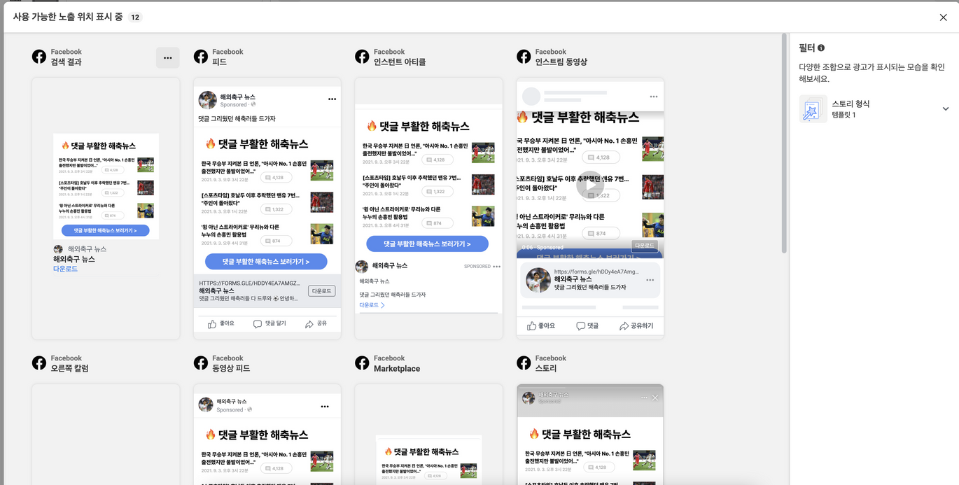Click the like (좋아요) thumb in 피드 preview
The width and height of the screenshot is (959, 485).
[x=212, y=324]
